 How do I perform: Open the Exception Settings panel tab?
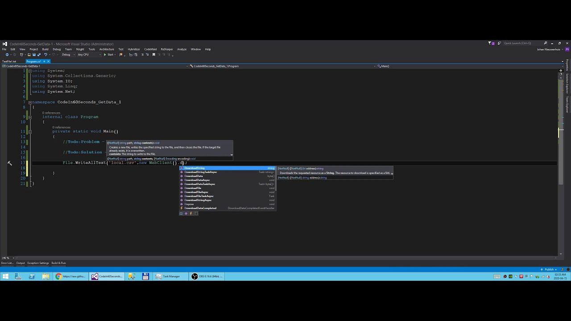tap(38, 263)
